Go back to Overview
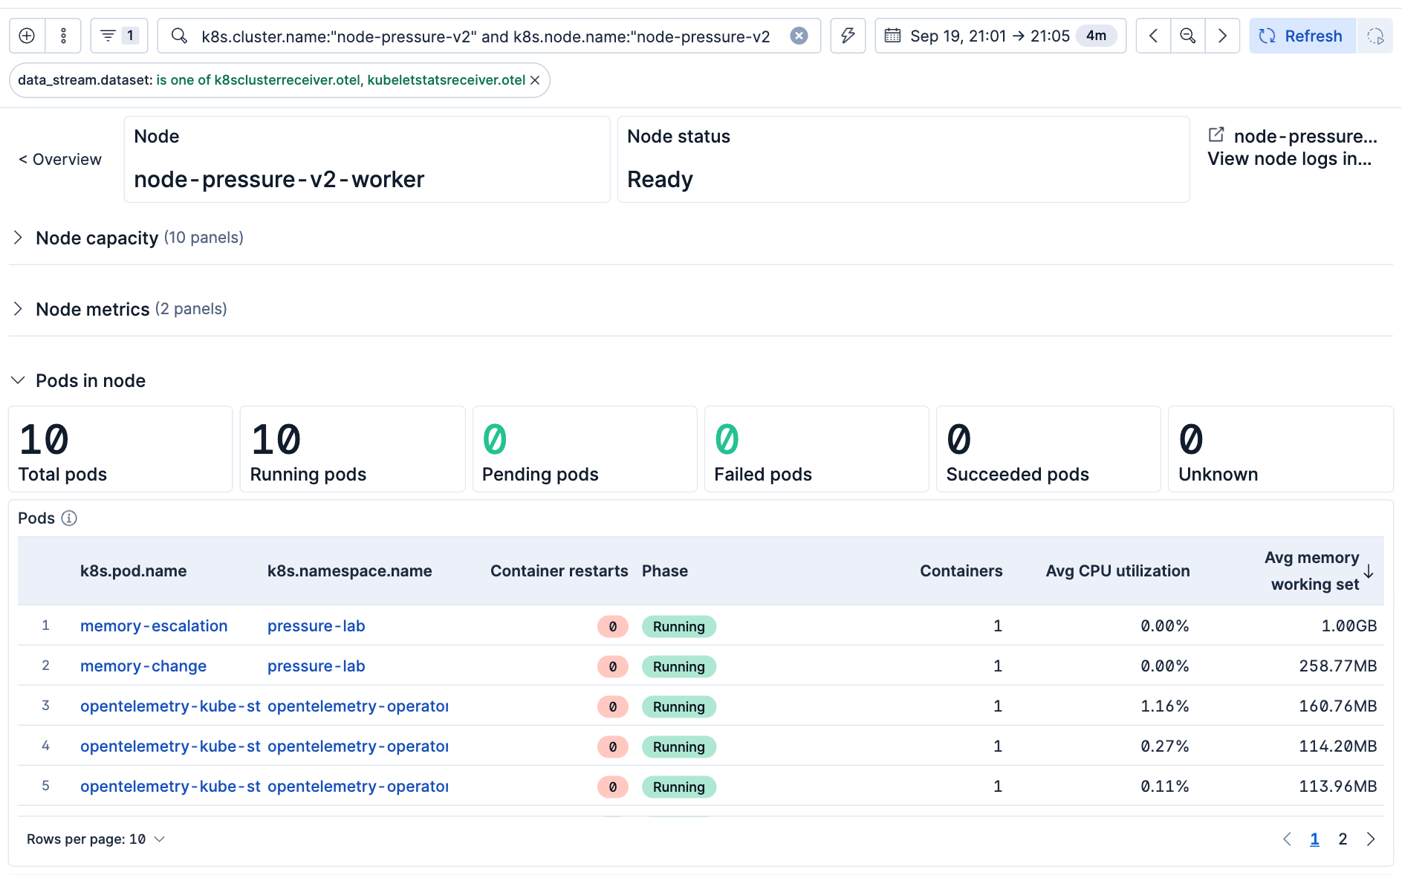 click(59, 159)
